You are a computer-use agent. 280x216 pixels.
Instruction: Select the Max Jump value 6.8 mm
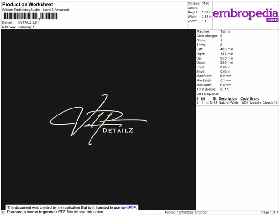226,85
